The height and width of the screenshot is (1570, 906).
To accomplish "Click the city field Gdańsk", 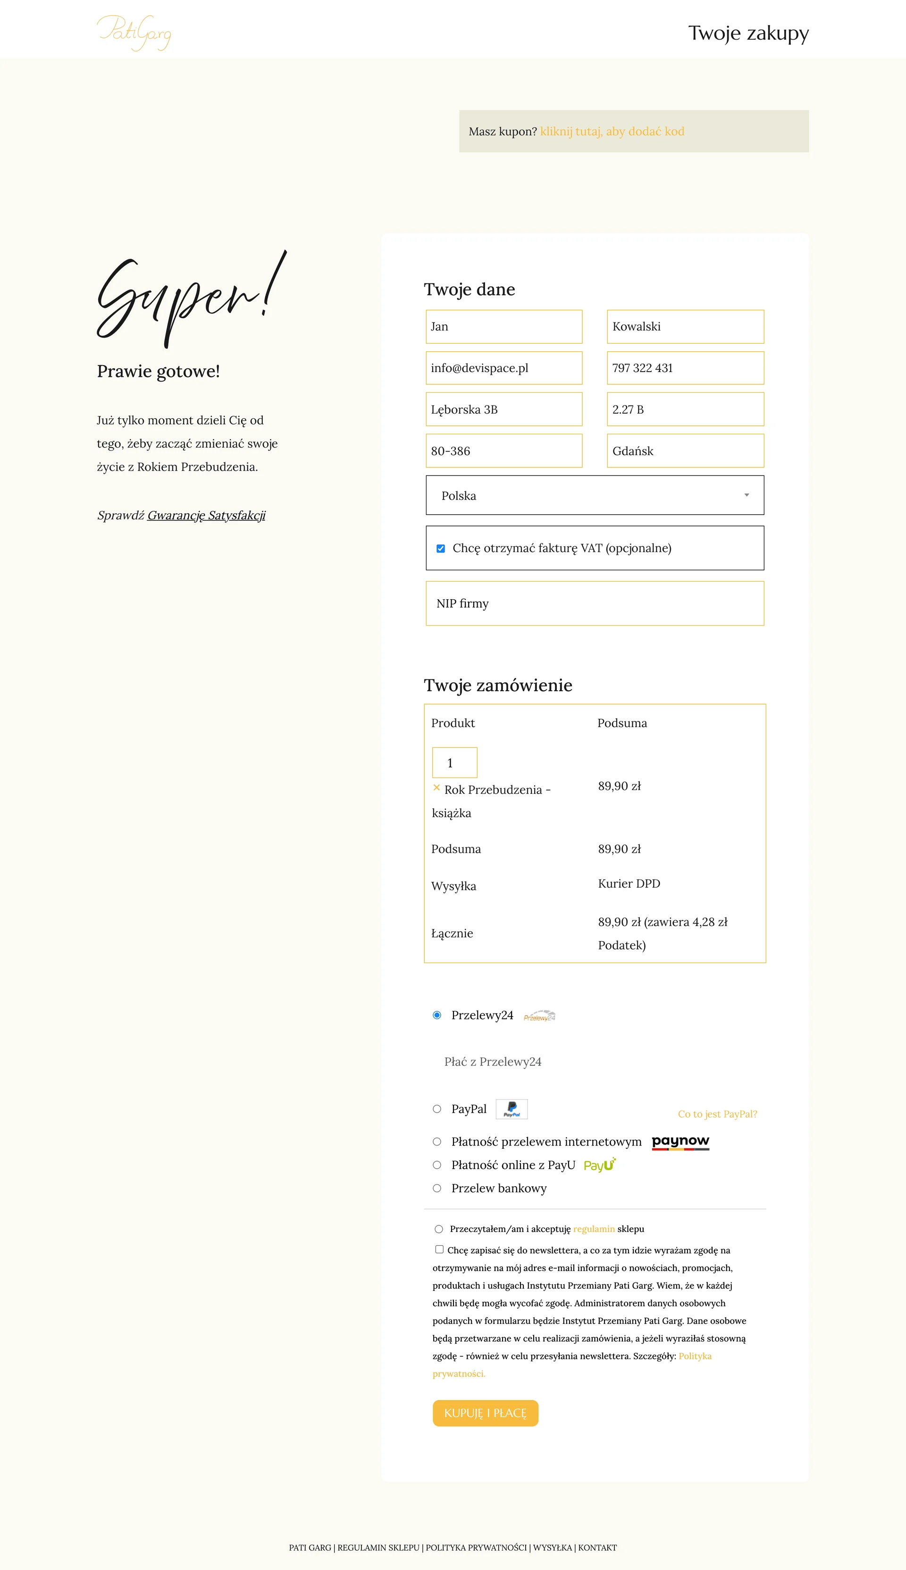I will [x=685, y=451].
